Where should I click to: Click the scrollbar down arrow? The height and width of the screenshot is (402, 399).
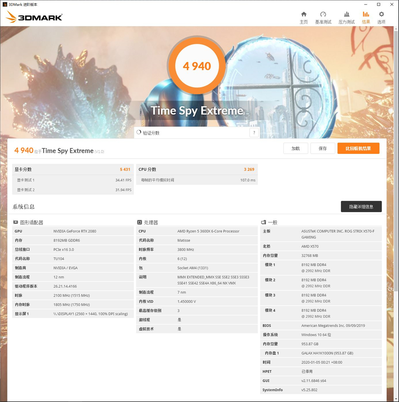click(396, 399)
